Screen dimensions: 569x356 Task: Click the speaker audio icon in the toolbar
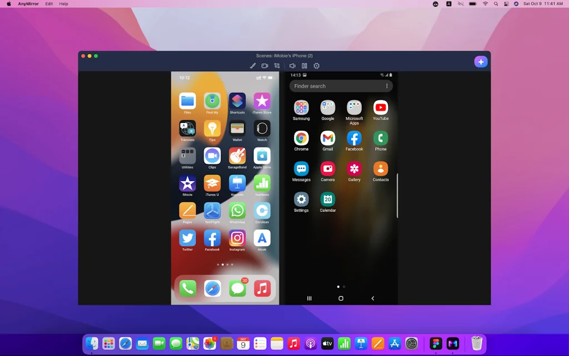292,66
